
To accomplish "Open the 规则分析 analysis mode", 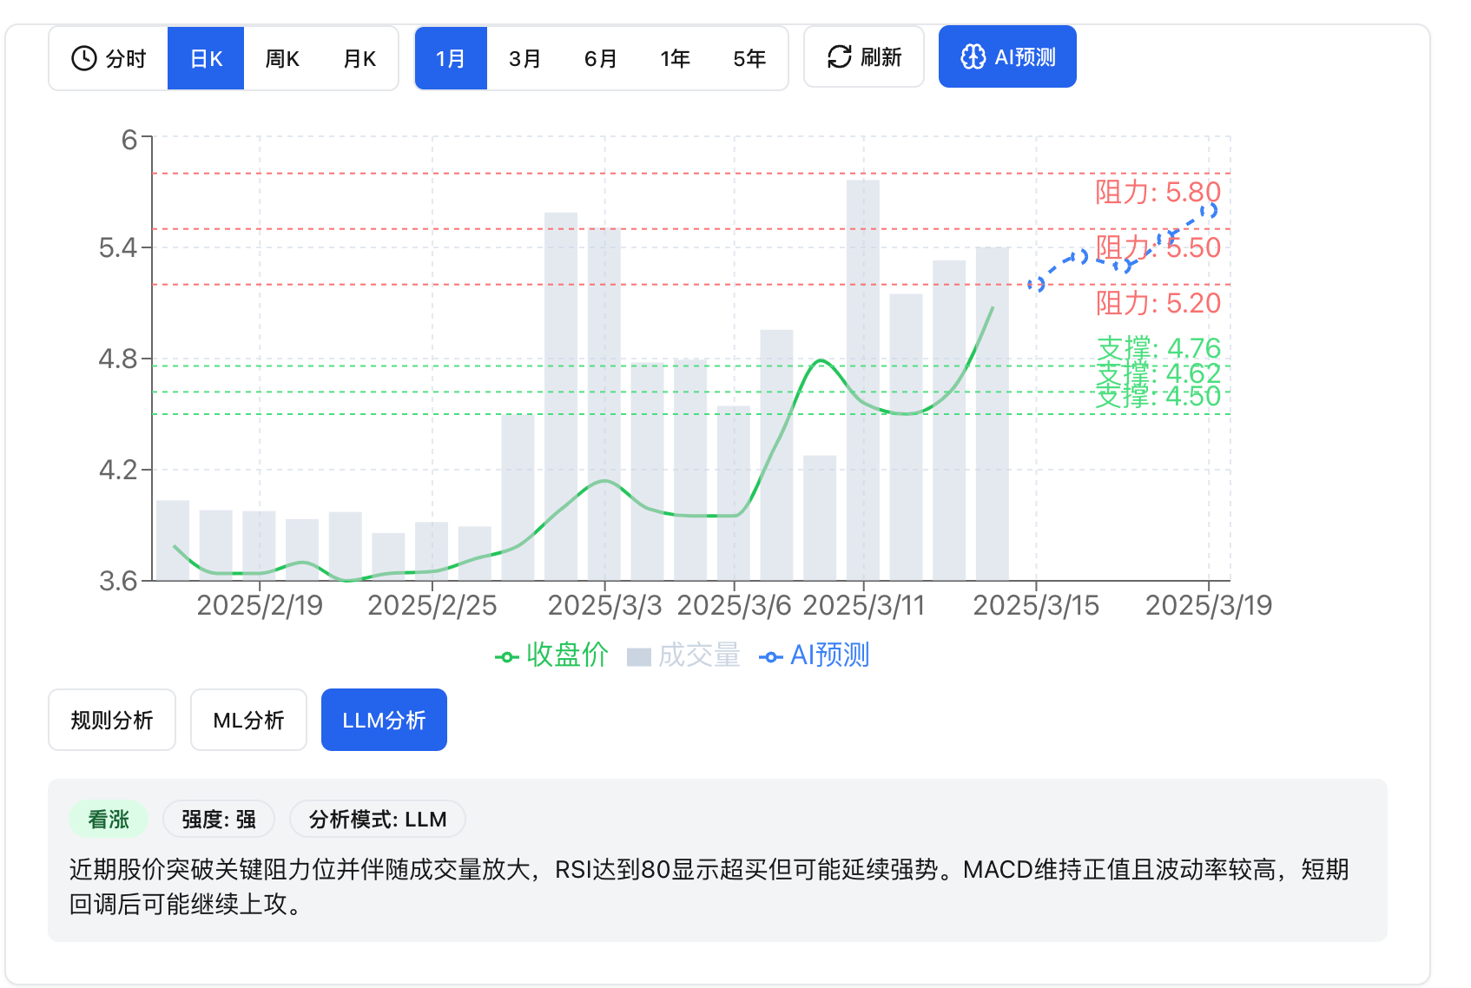I will coord(112,720).
